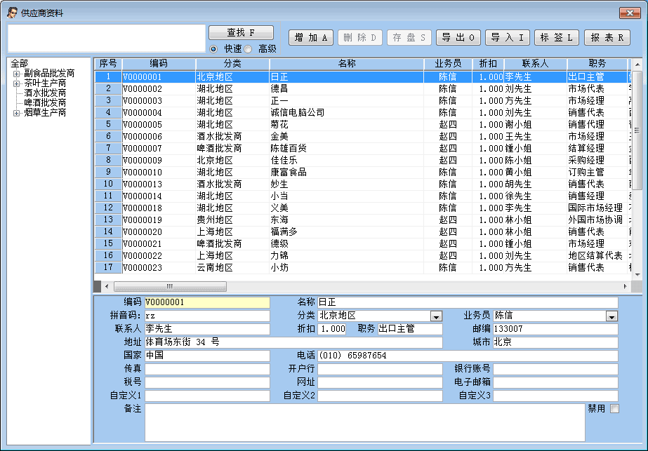Open the 分类 category dropdown
This screenshot has width=648, height=451.
pyautogui.click(x=436, y=316)
